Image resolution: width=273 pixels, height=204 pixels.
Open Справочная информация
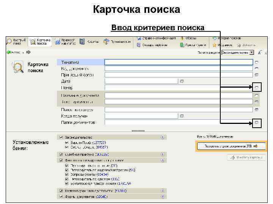tap(156, 38)
